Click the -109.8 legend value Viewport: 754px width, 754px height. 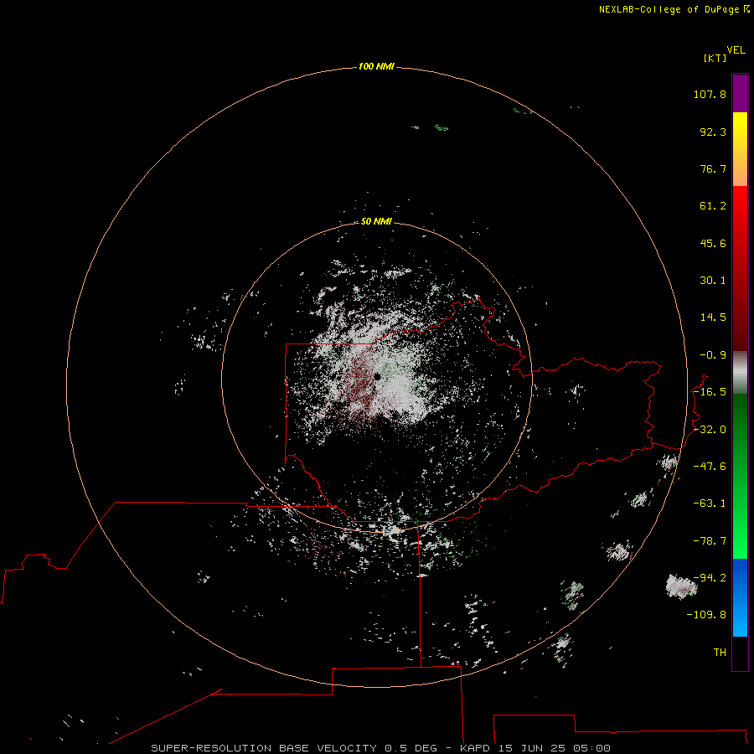point(706,615)
